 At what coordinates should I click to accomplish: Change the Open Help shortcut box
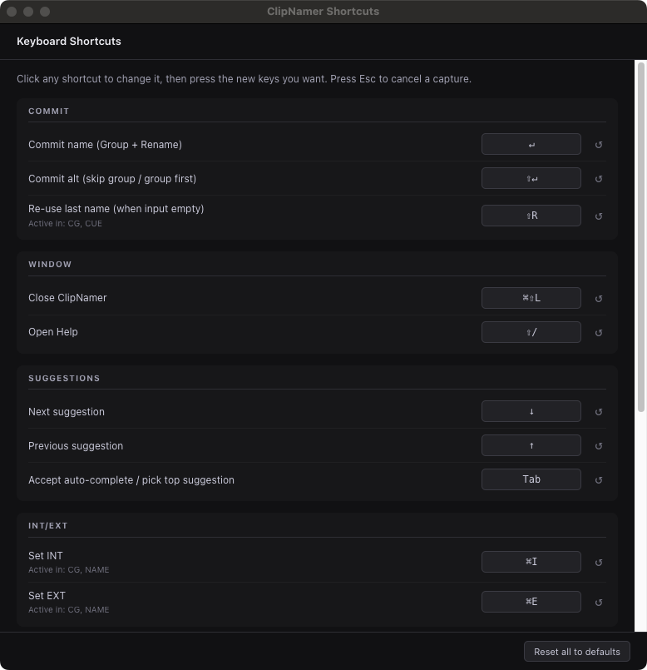[x=531, y=332]
